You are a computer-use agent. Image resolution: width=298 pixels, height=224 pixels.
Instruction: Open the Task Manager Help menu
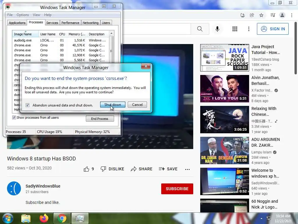coord(48,15)
